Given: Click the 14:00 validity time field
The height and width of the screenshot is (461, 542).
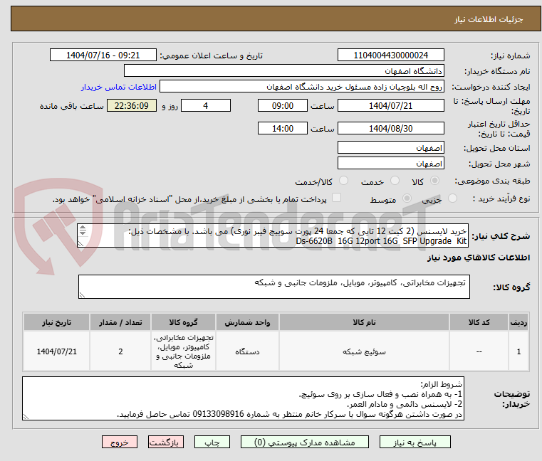Looking at the screenshot, I should [x=283, y=129].
